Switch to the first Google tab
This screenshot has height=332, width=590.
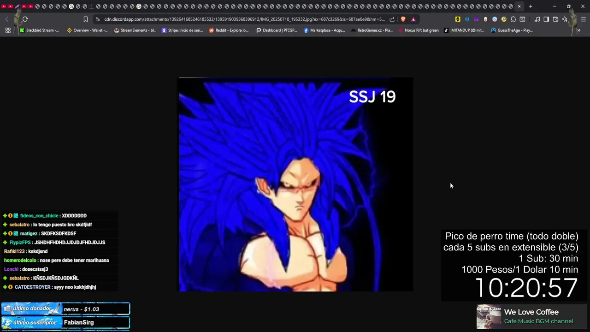pyautogui.click(x=71, y=6)
